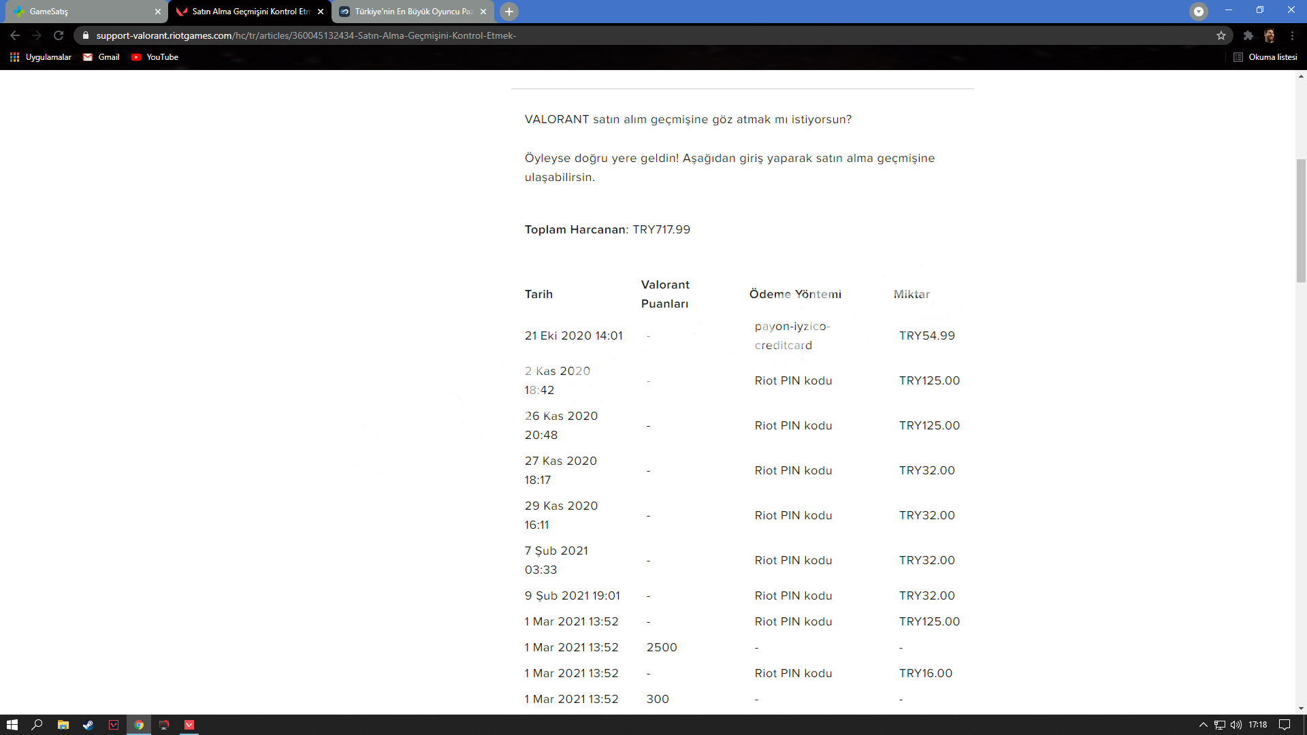Select date 26 Kas 2020 20:48
1307x735 pixels.
click(x=561, y=425)
